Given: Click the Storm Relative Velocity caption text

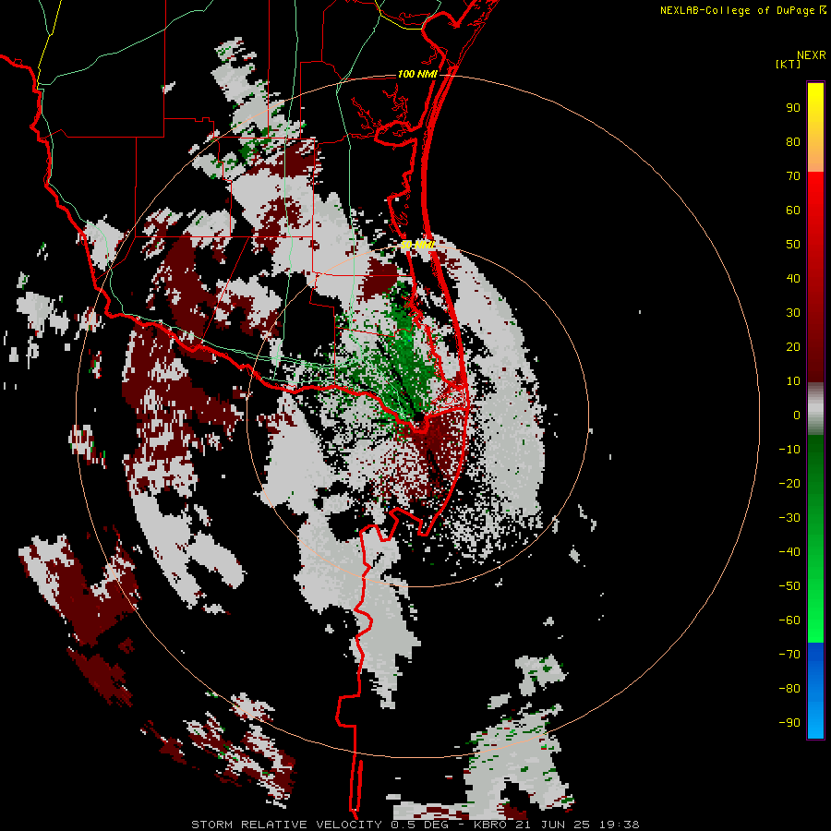Looking at the screenshot, I should pos(415,825).
